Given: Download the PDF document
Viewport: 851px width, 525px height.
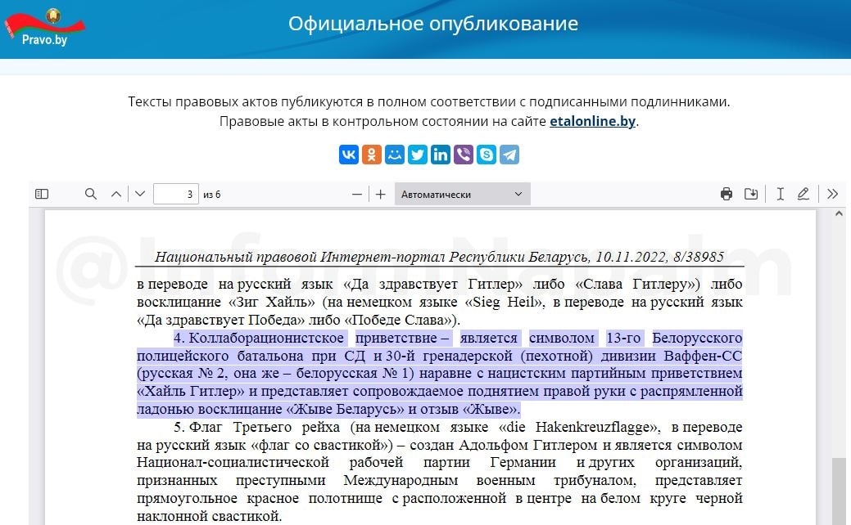Looking at the screenshot, I should click(x=751, y=194).
